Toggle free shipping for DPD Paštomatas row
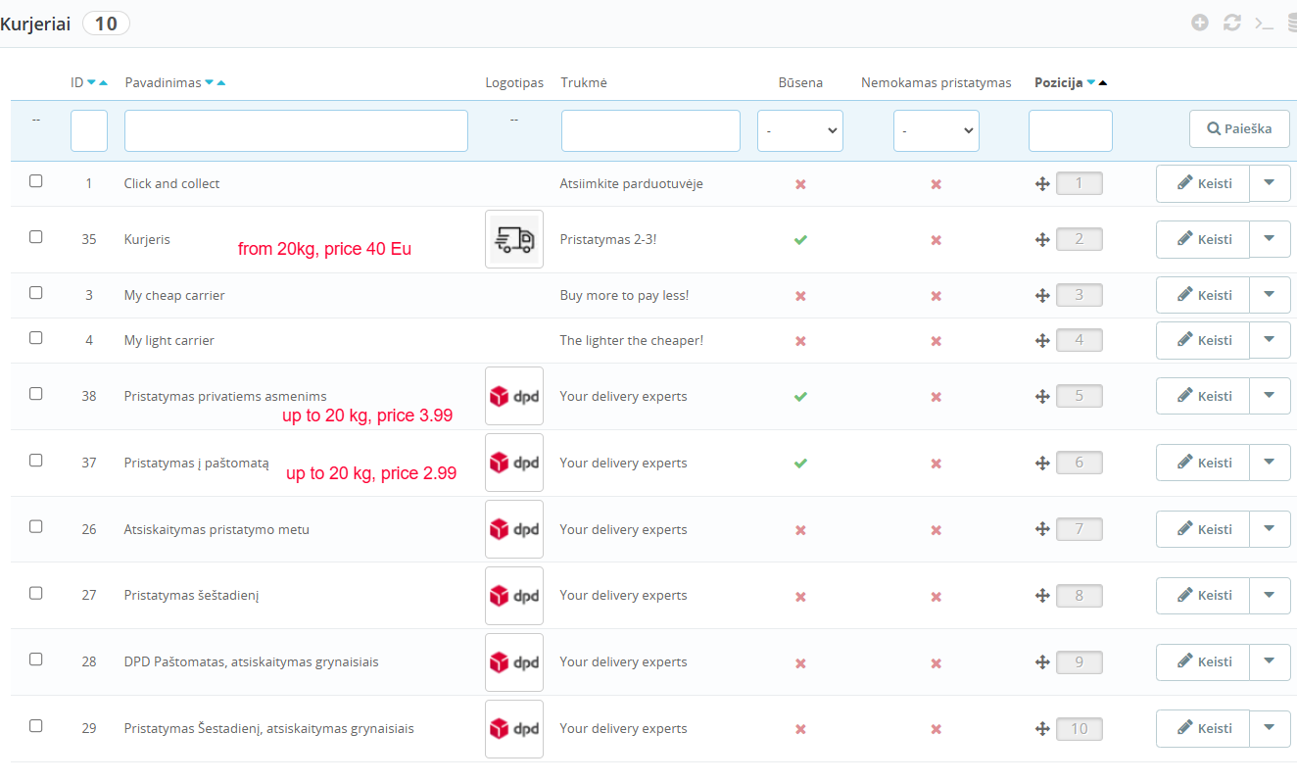This screenshot has height=782, width=1297. pos(937,662)
